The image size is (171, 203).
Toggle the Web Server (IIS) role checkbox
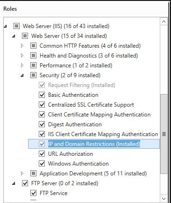[16, 26]
